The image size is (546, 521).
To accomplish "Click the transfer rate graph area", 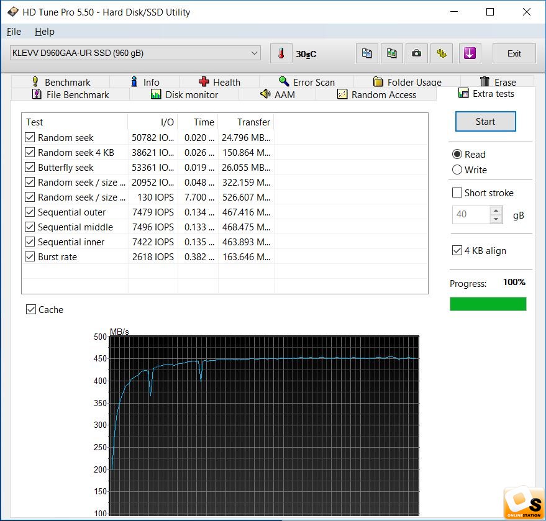I will (x=264, y=425).
